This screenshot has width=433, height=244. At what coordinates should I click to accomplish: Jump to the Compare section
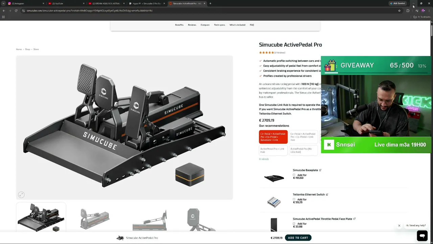pyautogui.click(x=205, y=25)
